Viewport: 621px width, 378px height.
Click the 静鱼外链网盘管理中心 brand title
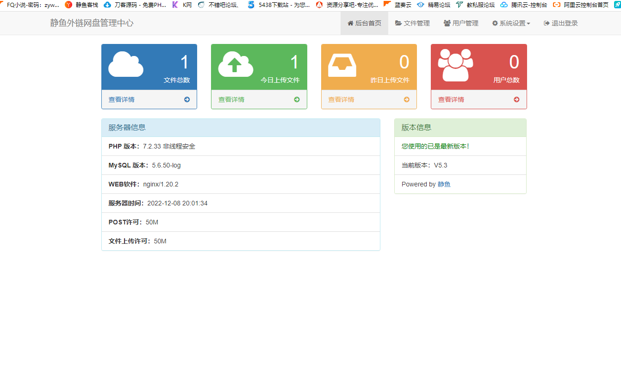tap(92, 23)
